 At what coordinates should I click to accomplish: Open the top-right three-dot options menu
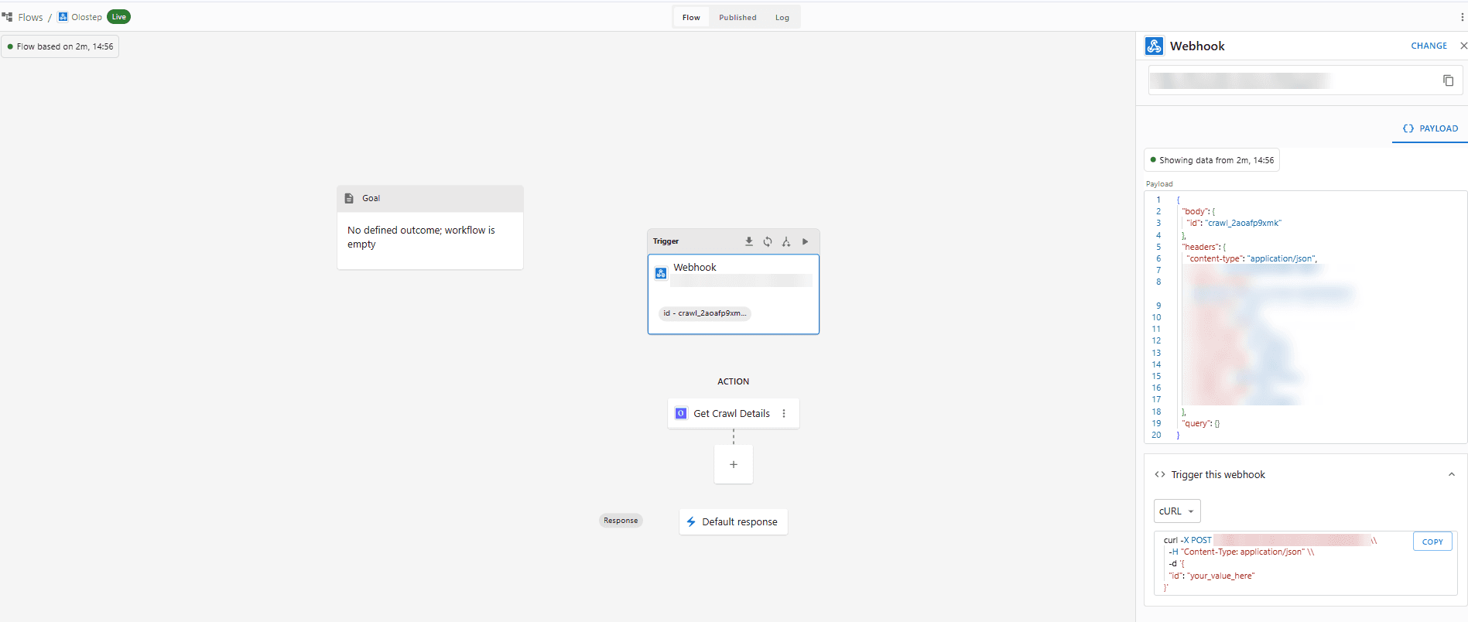pos(1462,17)
